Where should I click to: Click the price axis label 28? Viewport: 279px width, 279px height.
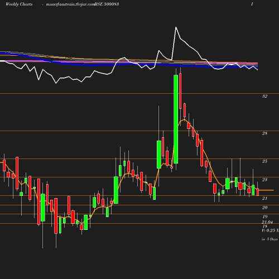coord(264,133)
